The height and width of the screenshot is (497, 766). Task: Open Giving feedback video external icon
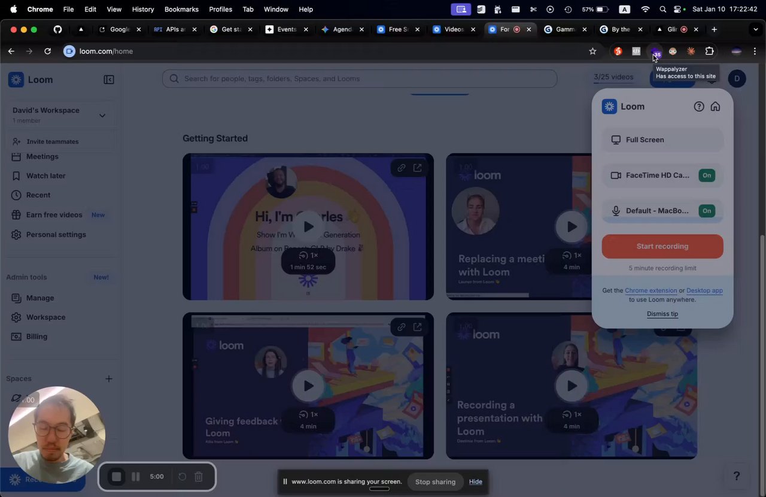[x=418, y=327]
